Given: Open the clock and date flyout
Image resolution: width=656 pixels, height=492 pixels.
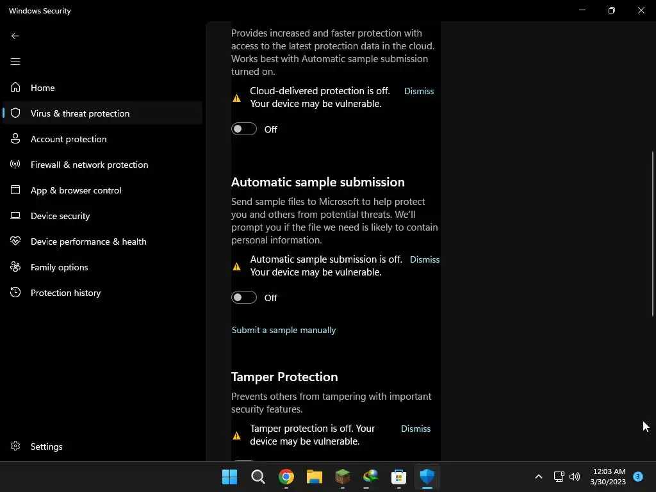Looking at the screenshot, I should (609, 477).
